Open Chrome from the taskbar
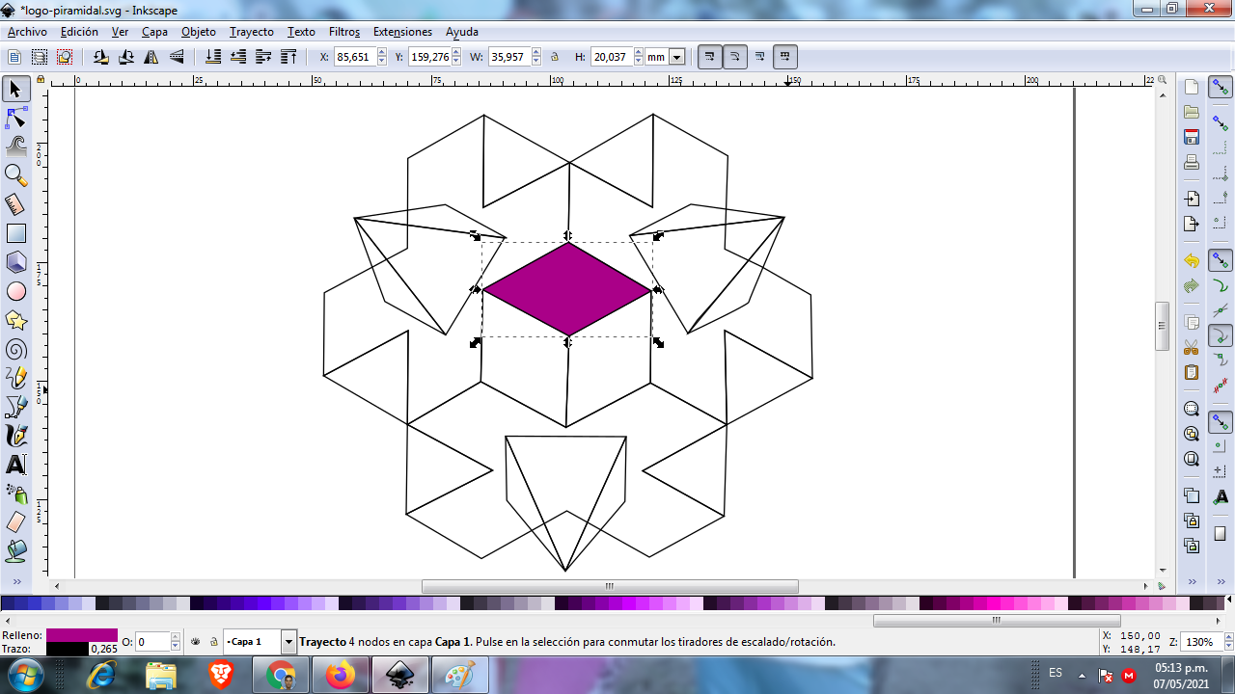Viewport: 1235px width, 694px height. point(281,676)
